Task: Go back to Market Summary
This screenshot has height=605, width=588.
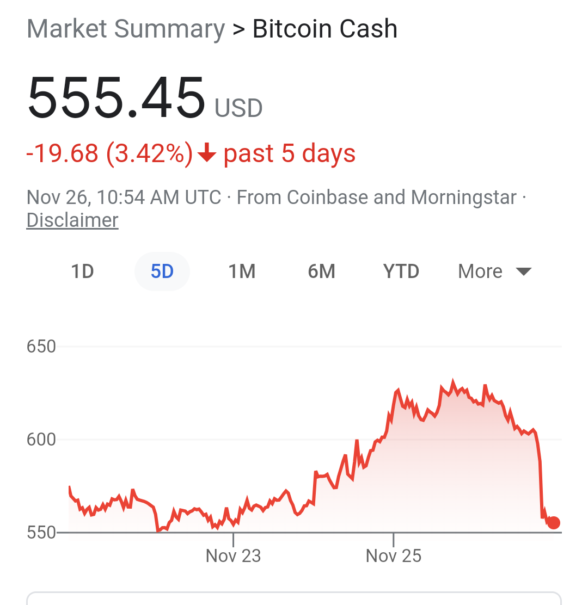Action: (126, 29)
